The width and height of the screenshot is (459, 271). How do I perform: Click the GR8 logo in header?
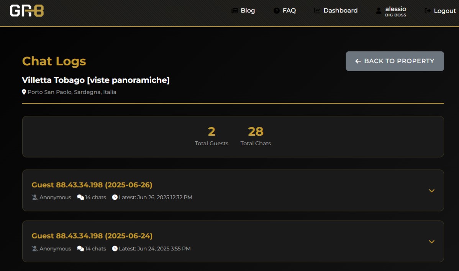[27, 11]
